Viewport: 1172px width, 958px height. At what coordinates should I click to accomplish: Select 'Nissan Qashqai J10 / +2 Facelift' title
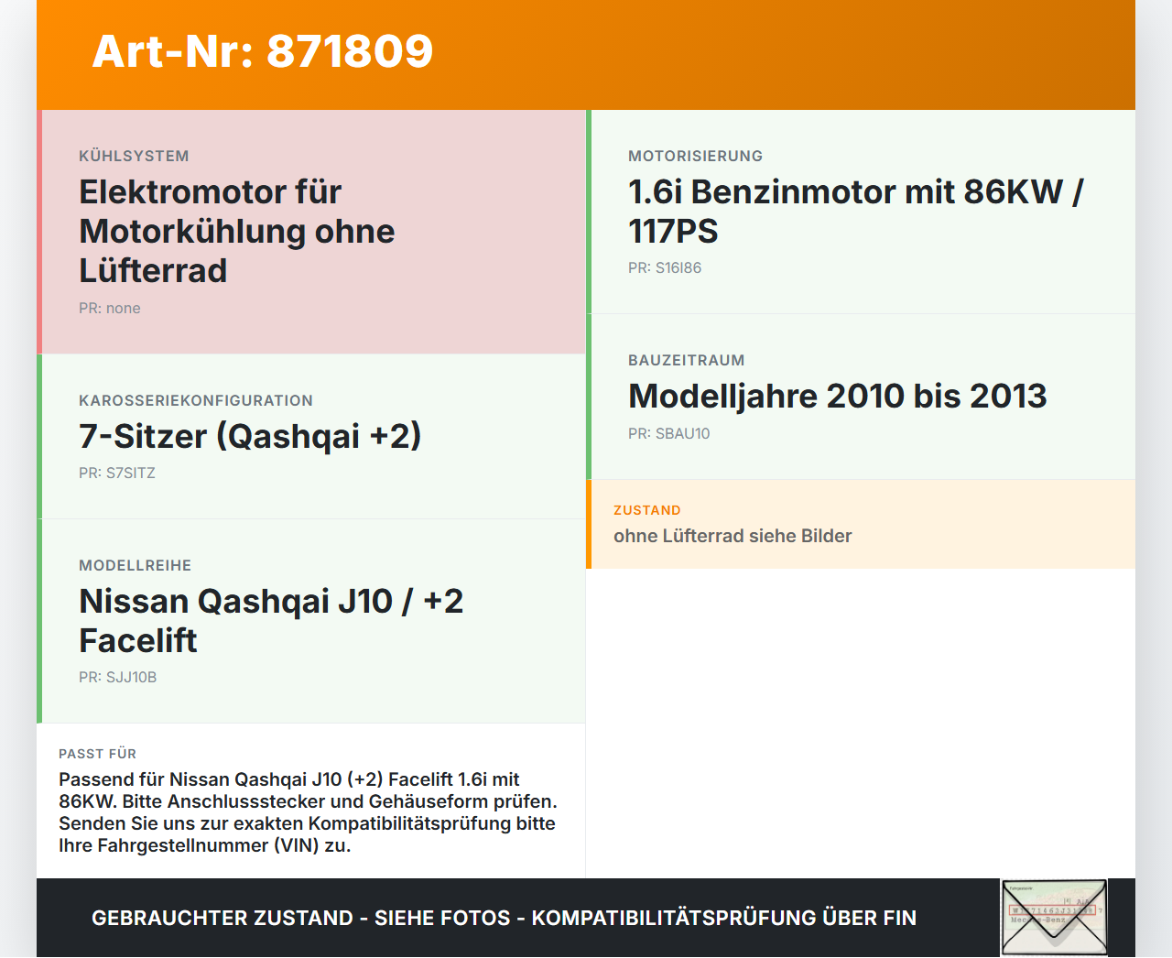click(271, 621)
